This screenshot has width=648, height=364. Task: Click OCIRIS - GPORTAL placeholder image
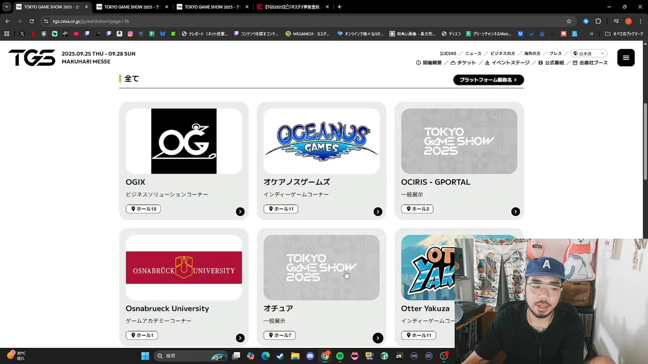pos(459,141)
